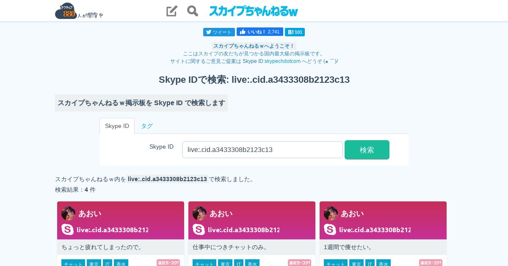Image resolution: width=508 pixels, height=266 pixels.
Task: Switch to the タグ tab
Action: click(147, 126)
